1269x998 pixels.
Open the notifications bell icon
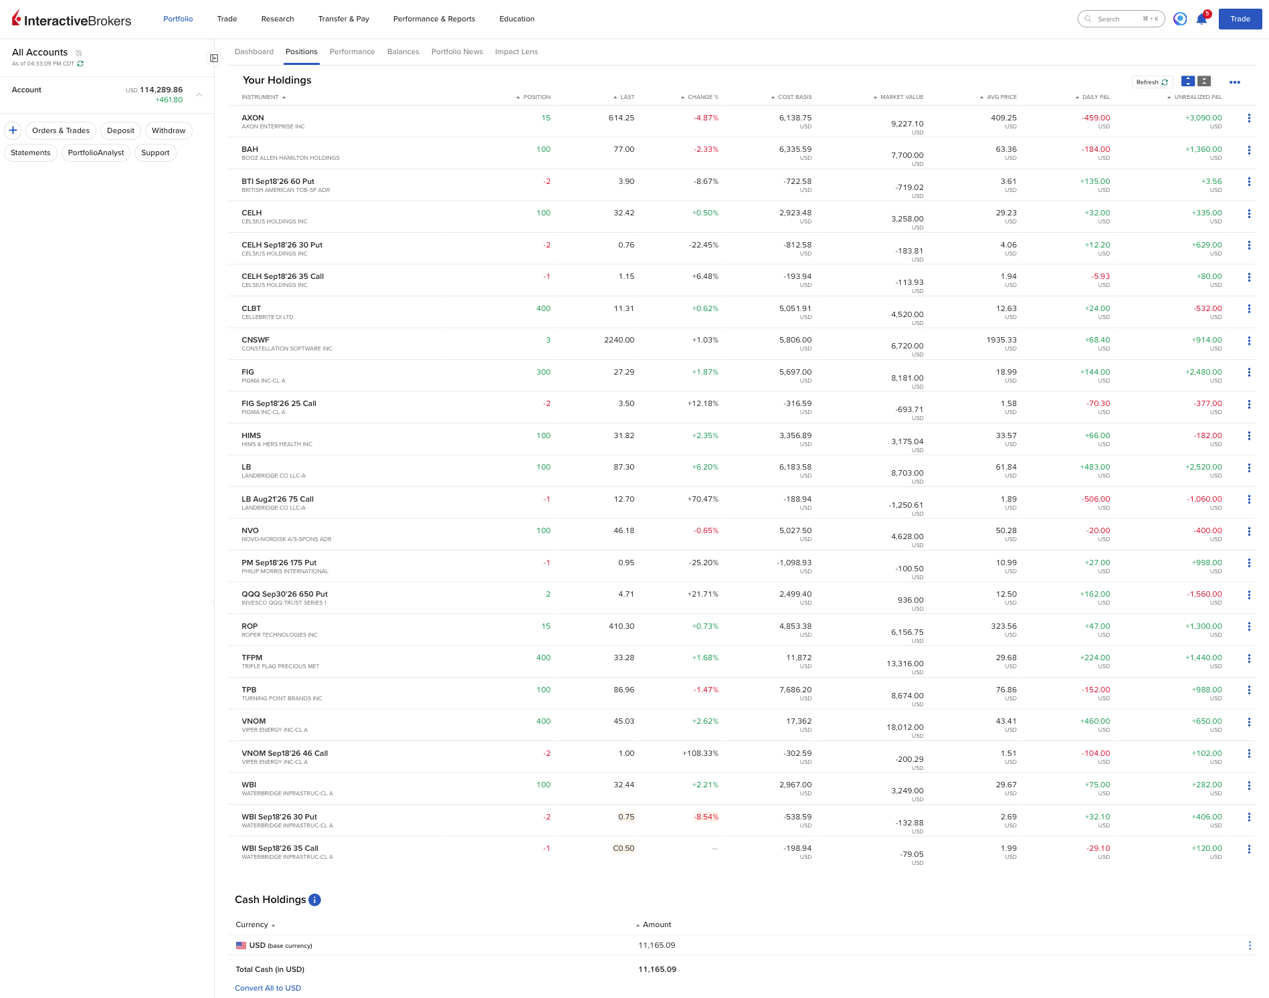(x=1201, y=19)
